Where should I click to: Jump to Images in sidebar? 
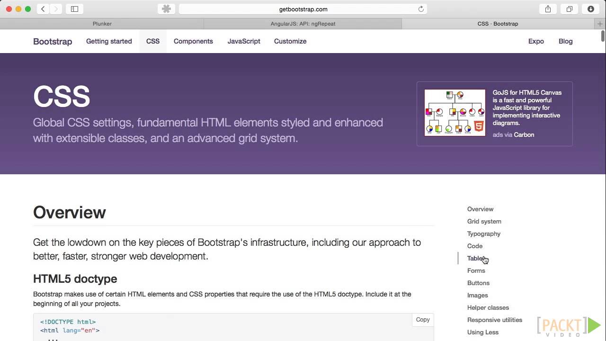click(x=477, y=295)
